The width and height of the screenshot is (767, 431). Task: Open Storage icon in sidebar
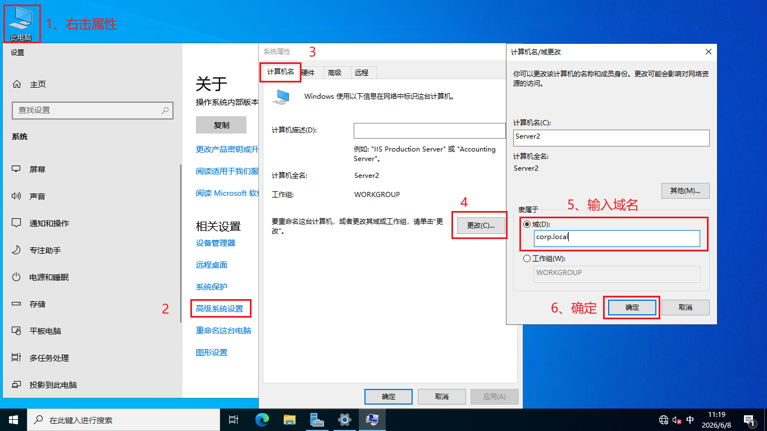coord(17,304)
